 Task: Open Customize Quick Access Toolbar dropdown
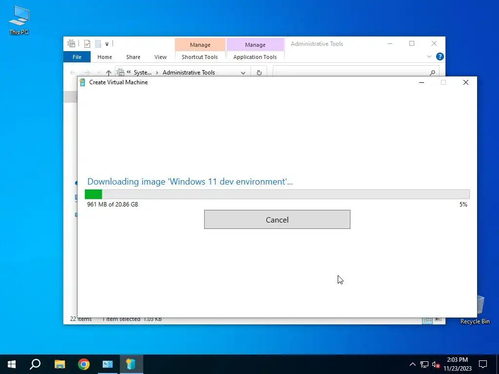[x=107, y=44]
